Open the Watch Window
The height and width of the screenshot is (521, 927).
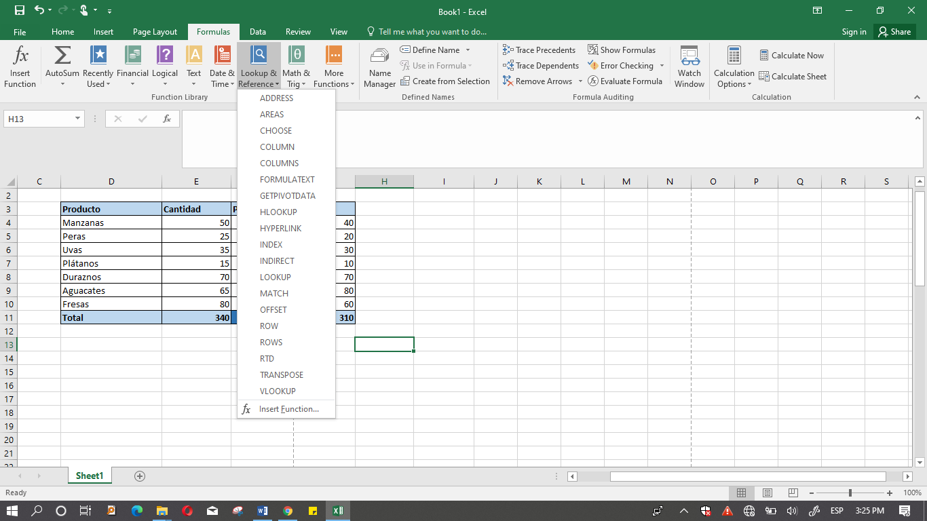[689, 66]
